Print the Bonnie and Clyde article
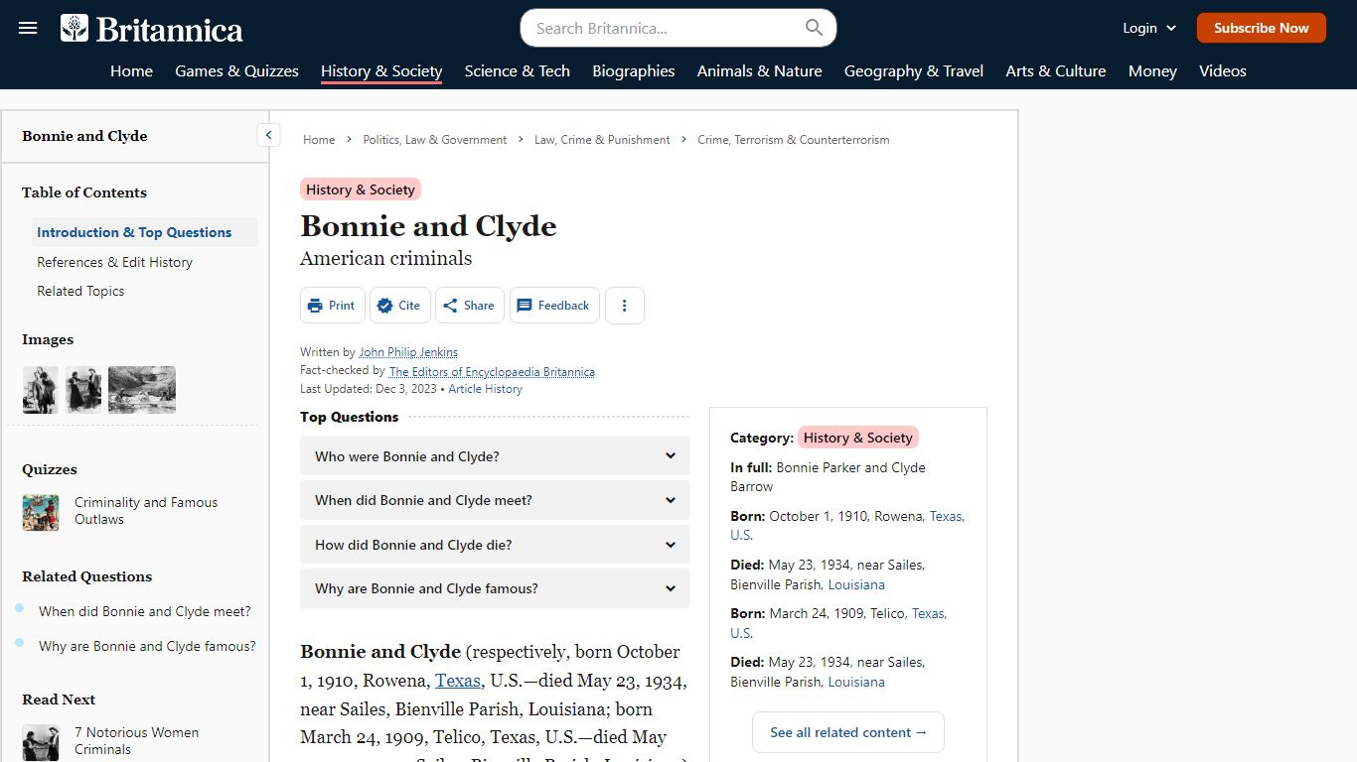Viewport: 1357px width, 762px height. click(x=332, y=306)
